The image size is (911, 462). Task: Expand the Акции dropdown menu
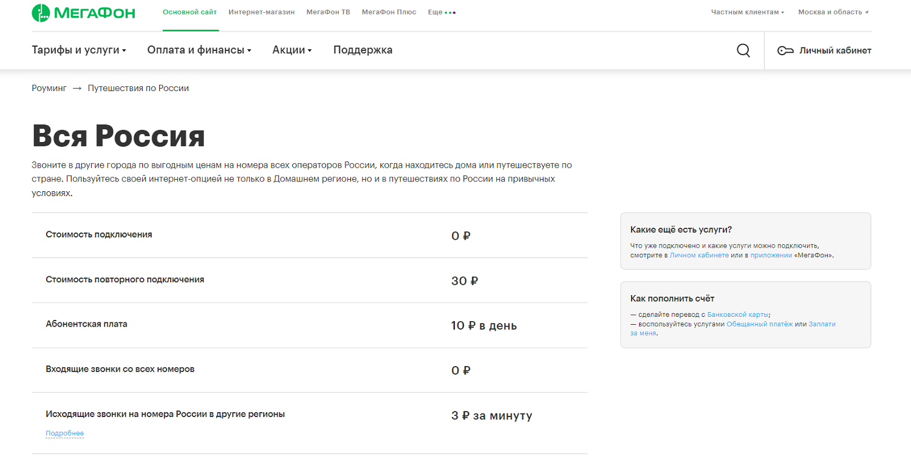pos(292,50)
